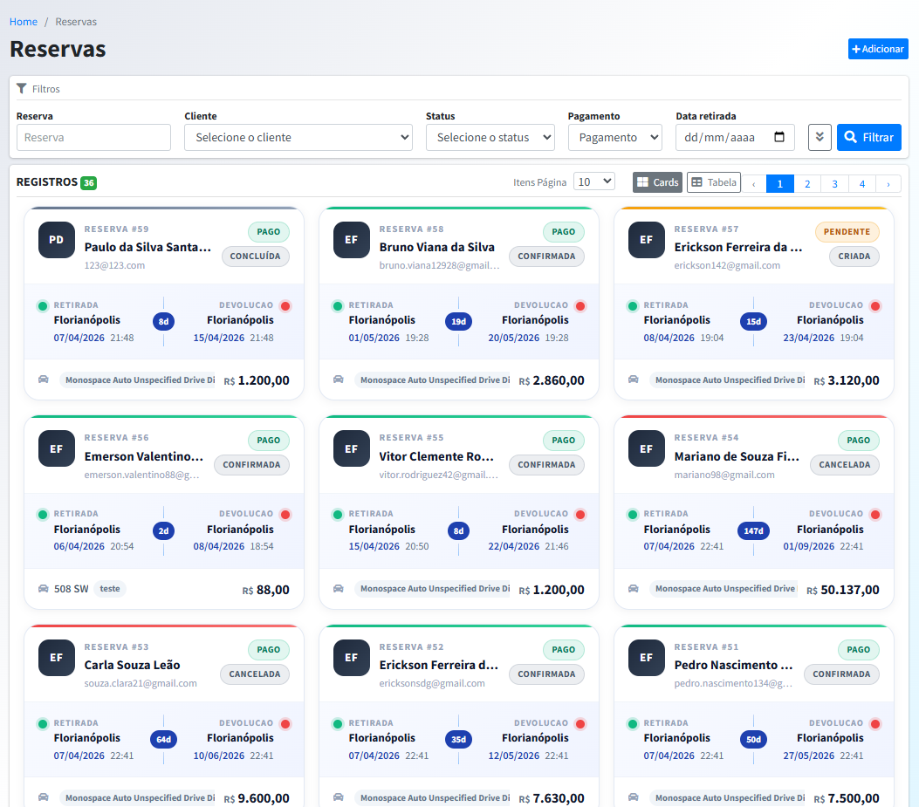This screenshot has width=919, height=807.
Task: Switch to Cards view
Action: tap(657, 182)
